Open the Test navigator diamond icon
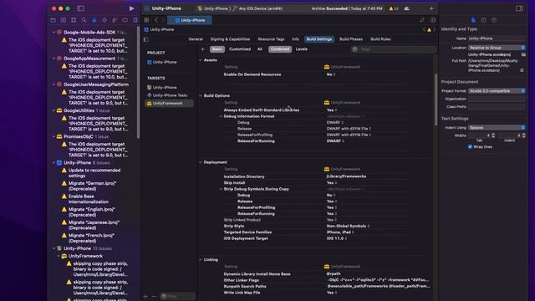The height and width of the screenshot is (301, 535). [104, 20]
